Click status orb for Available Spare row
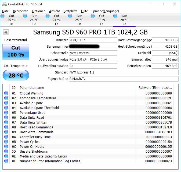The height and width of the screenshot is (172, 181). (6, 103)
